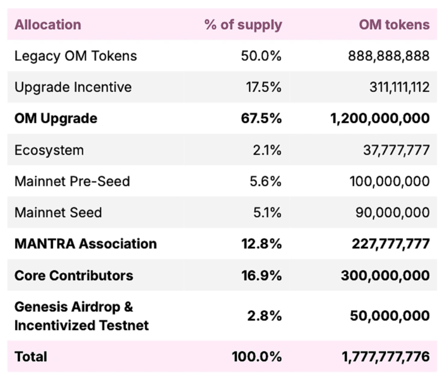Select the Upgrade Incentive row label
This screenshot has height=378, width=441.
[73, 87]
